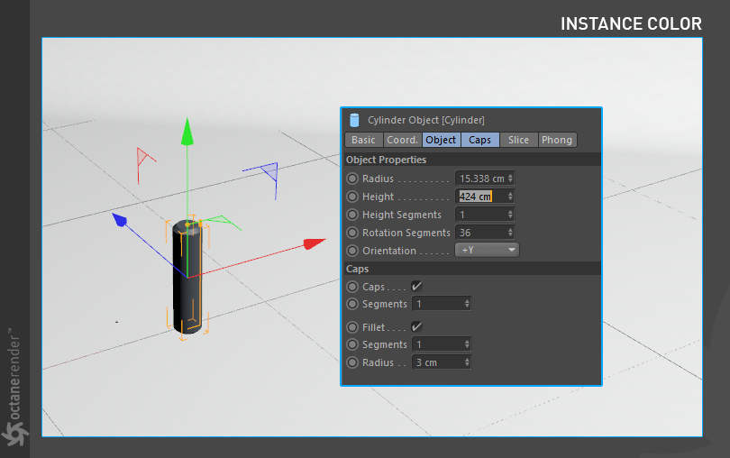Switch to the Phong tab
Viewport: 730px width, 458px height.
click(x=557, y=140)
